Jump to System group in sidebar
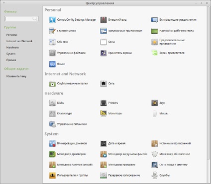Screen dimensions: 211x184 click(x=11, y=54)
